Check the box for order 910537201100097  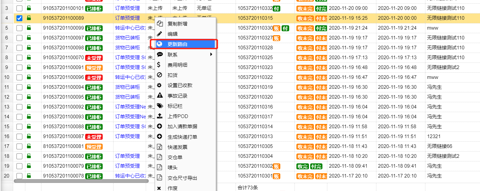(x=19, y=38)
